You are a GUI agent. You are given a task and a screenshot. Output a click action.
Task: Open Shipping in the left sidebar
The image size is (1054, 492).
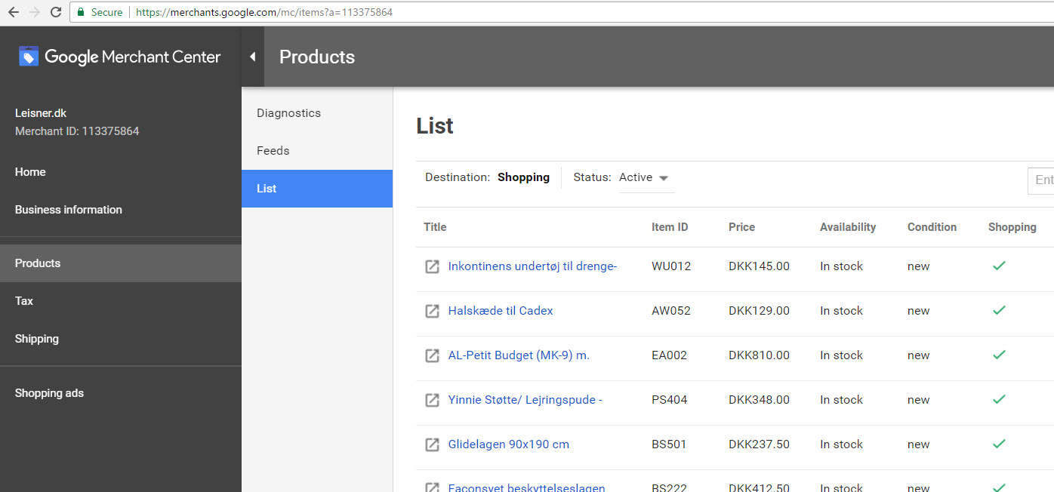(37, 339)
